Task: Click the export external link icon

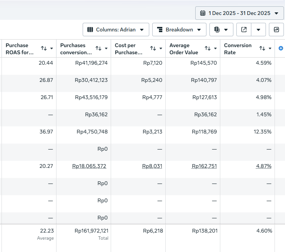Action: (244, 30)
